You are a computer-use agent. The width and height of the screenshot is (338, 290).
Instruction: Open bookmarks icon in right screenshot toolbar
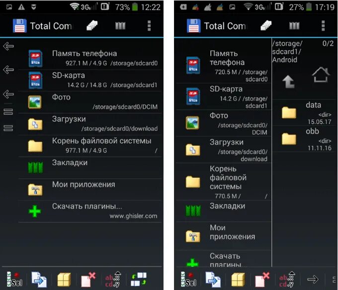point(294,26)
